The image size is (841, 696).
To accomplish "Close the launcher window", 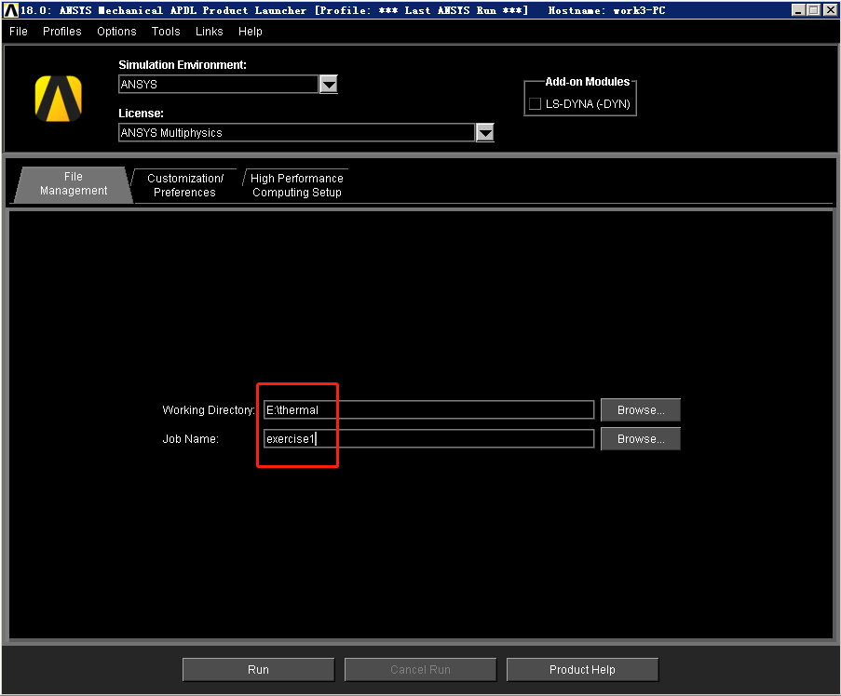I will tap(830, 10).
